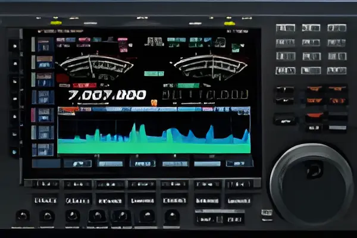Click the red square indicator beside left meter
The image size is (357, 238).
pos(62,78)
